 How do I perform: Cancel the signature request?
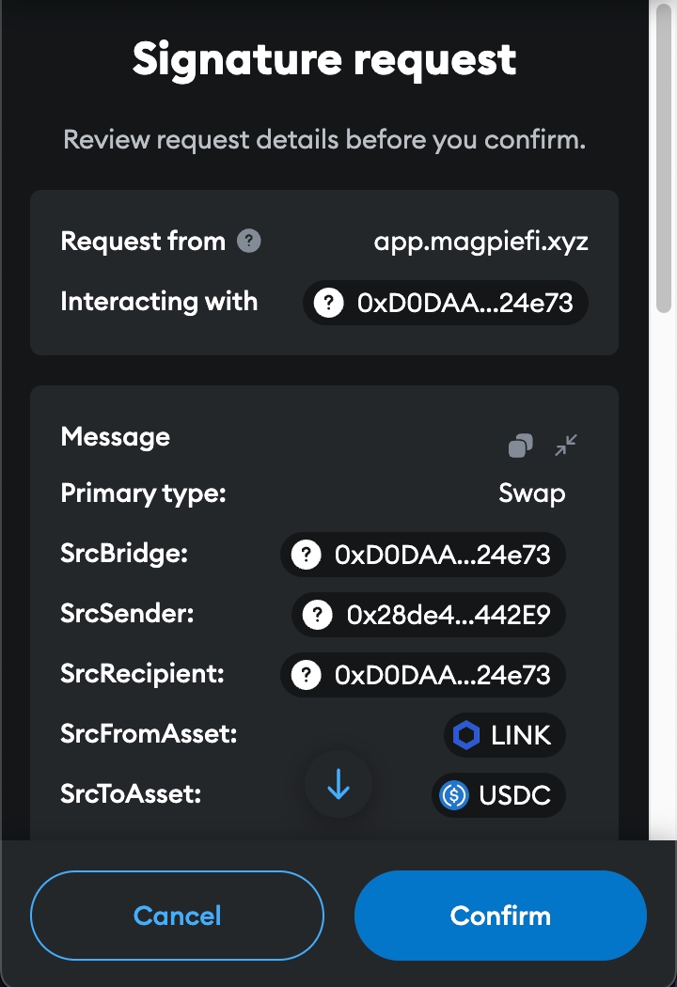(x=177, y=916)
